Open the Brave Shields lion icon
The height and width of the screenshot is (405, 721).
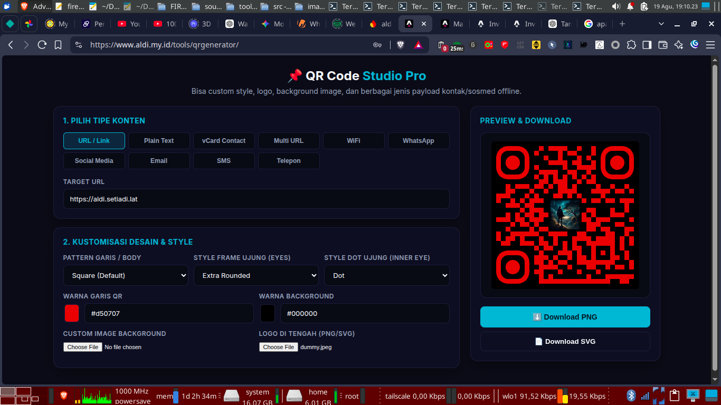(401, 45)
